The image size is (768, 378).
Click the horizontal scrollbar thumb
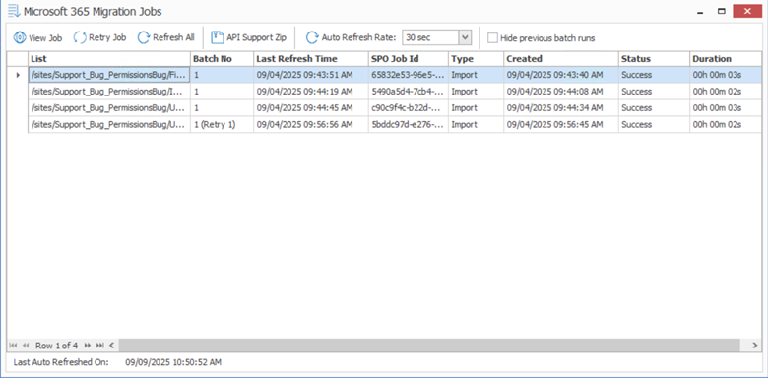(429, 346)
